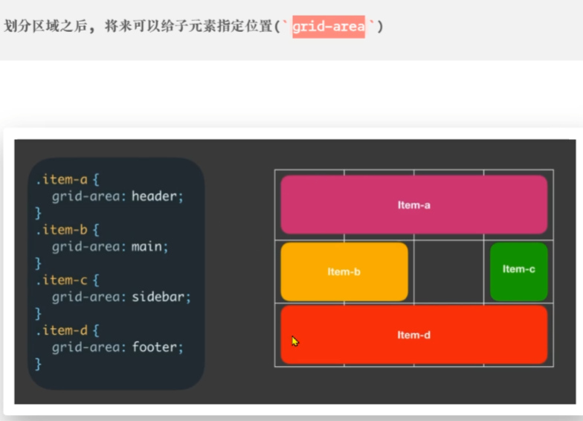Click the footer value in the code

pyautogui.click(x=156, y=347)
